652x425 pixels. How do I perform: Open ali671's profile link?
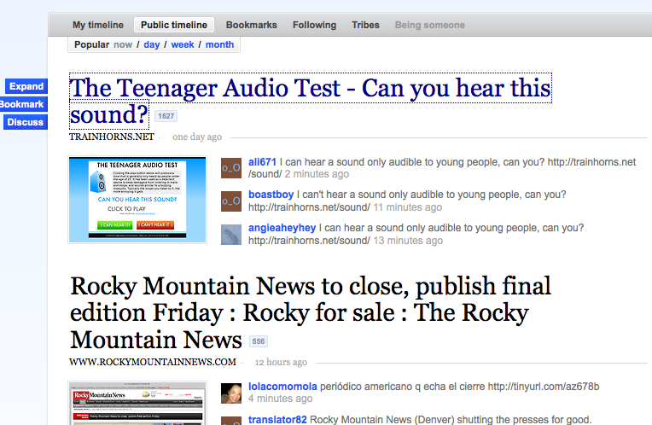coord(262,162)
